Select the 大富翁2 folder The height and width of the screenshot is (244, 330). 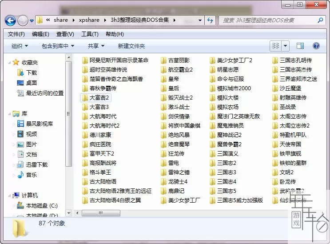pos(96,98)
